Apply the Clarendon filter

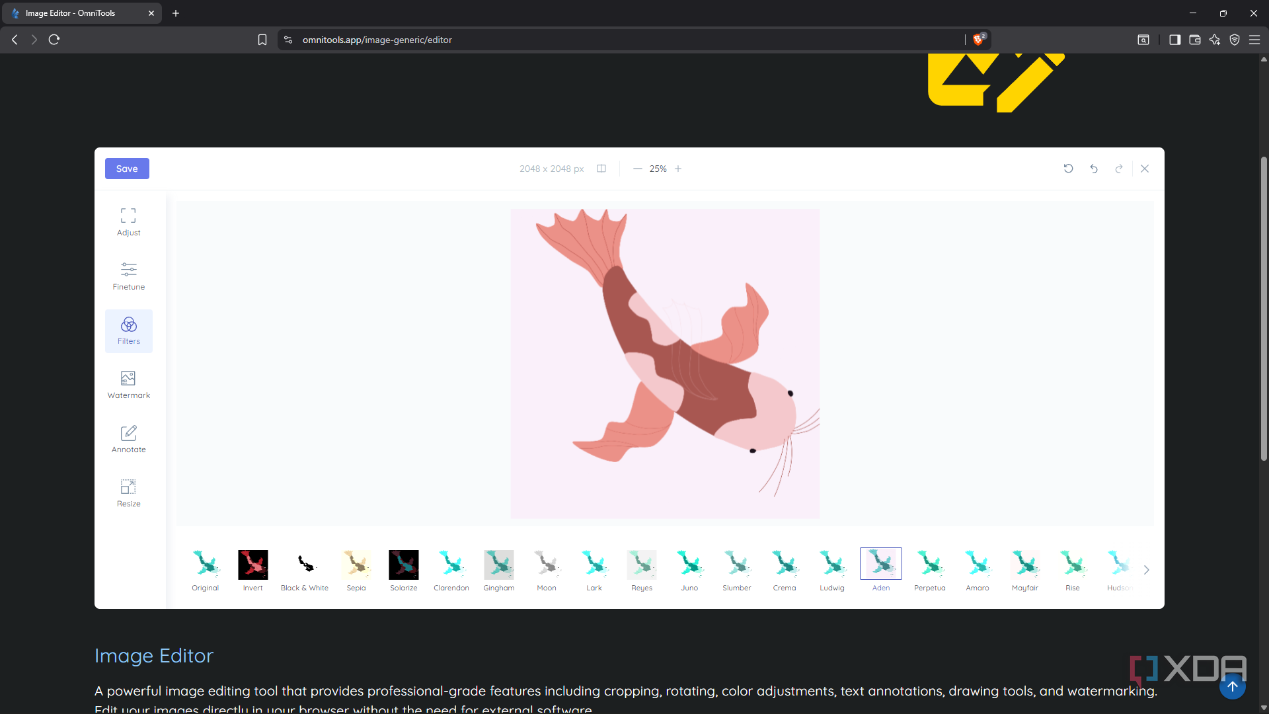451,570
